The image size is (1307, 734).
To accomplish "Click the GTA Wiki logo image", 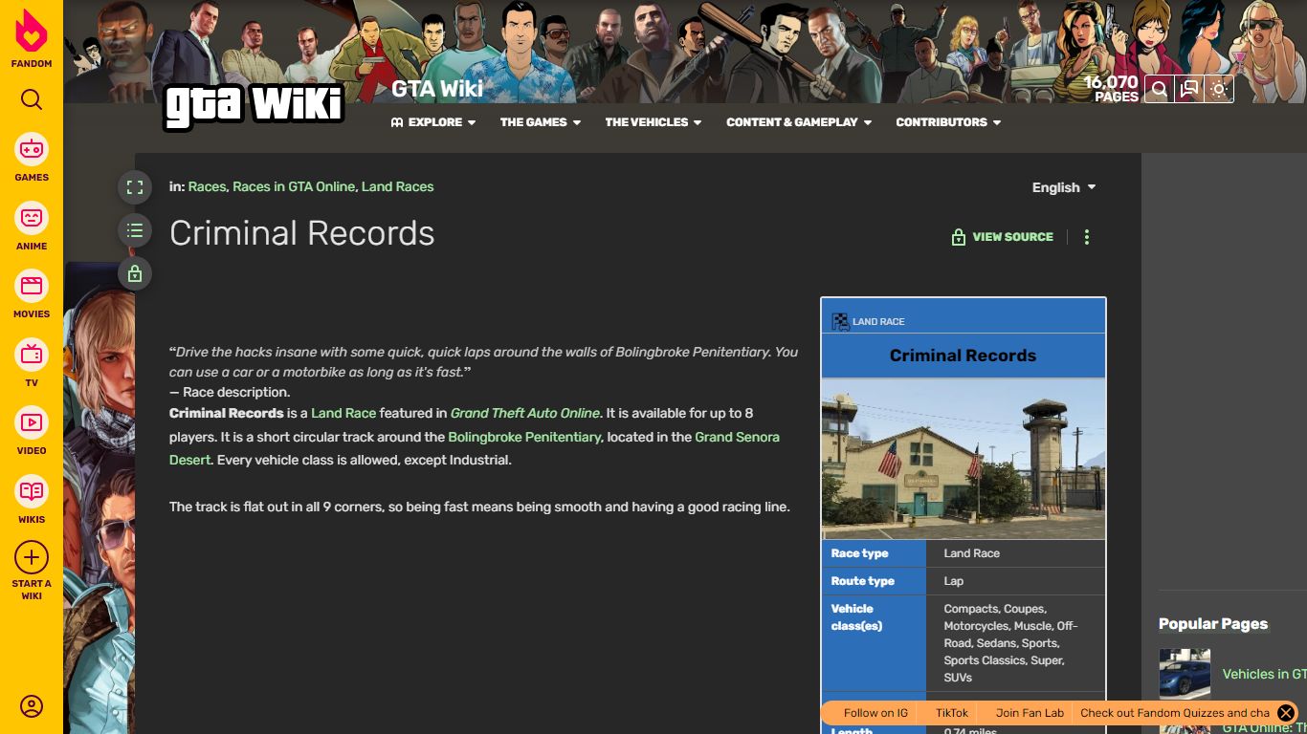I will [254, 105].
